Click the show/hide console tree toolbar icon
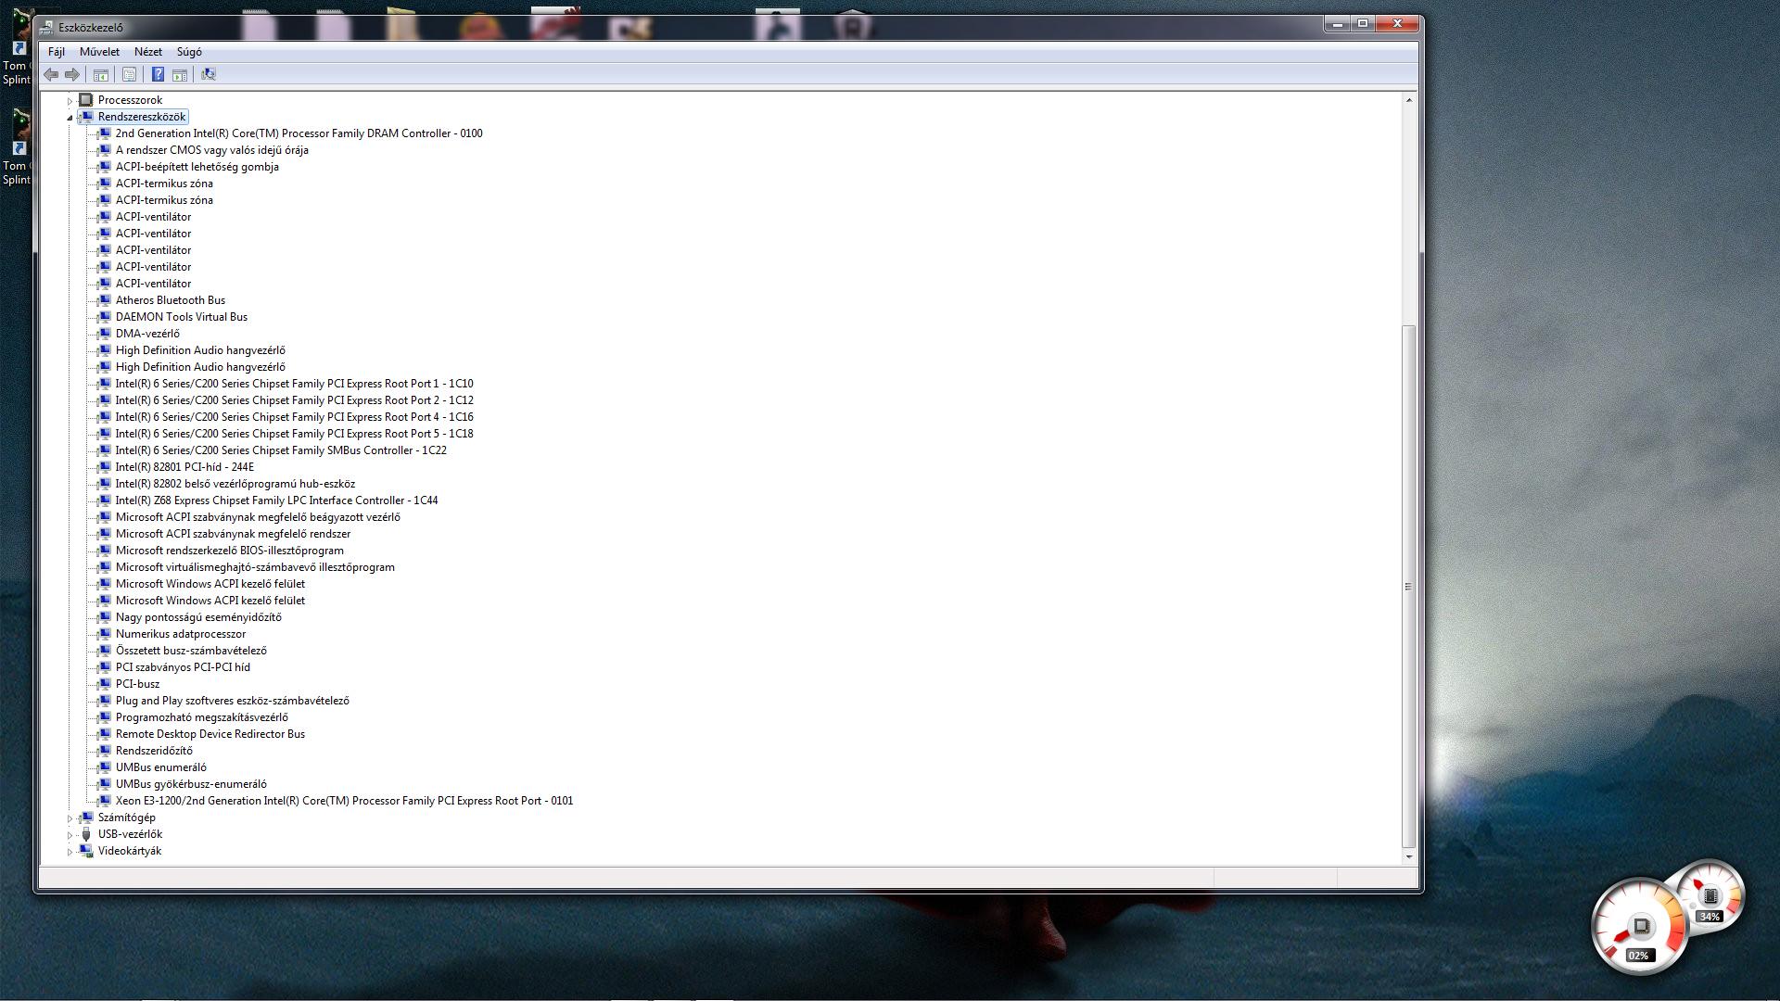The width and height of the screenshot is (1780, 1001). point(101,74)
